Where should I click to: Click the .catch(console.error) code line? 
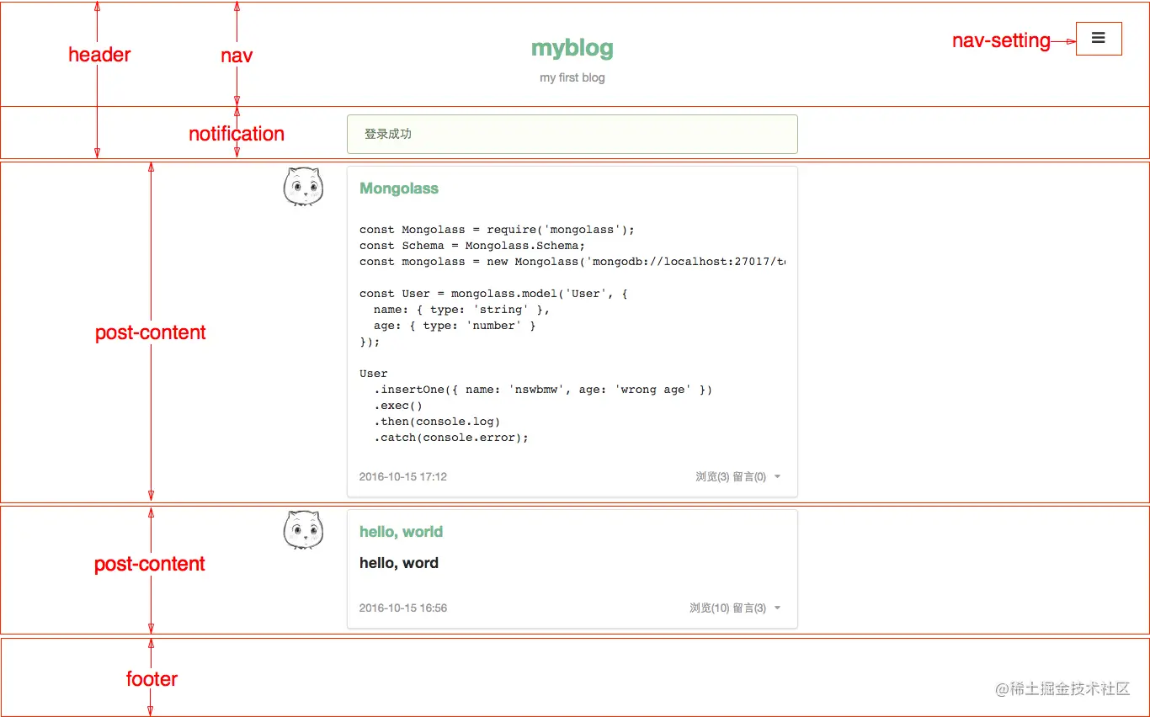point(451,438)
